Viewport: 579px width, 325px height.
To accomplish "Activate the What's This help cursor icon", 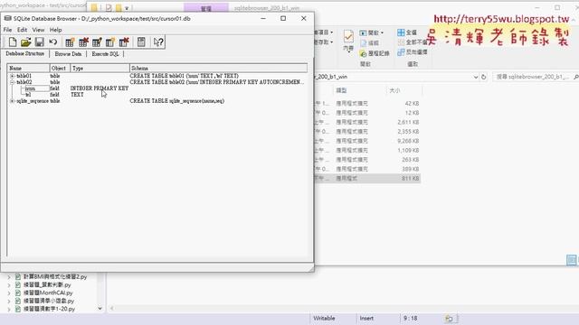I will point(158,42).
